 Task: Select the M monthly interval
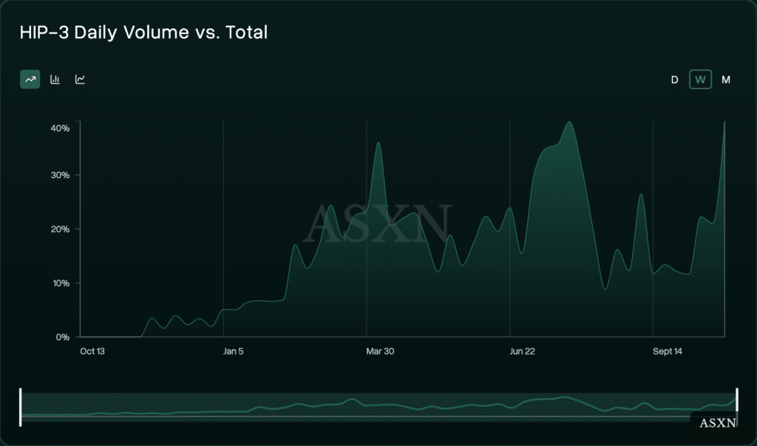pyautogui.click(x=726, y=80)
